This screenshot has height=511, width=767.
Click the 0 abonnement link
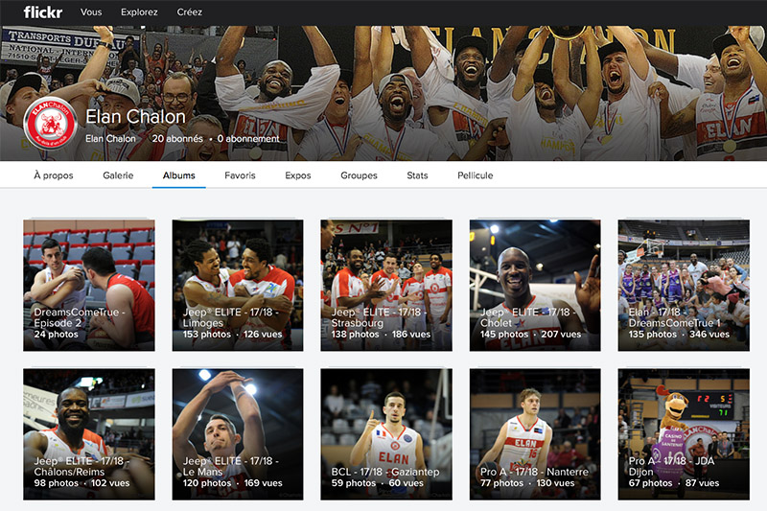click(x=248, y=139)
